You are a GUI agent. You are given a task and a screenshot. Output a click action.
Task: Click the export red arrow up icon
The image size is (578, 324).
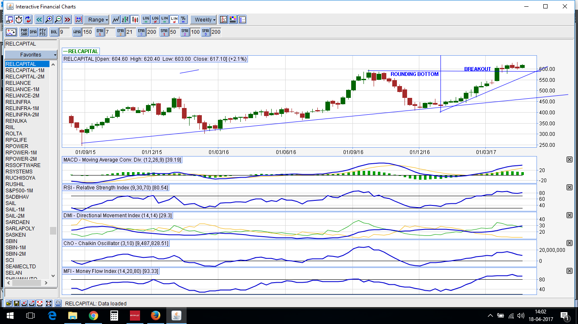pos(32,303)
